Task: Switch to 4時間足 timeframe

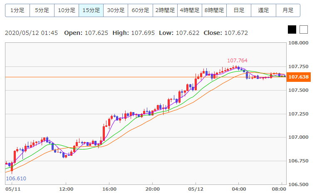Action: (190, 10)
